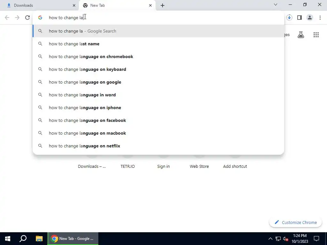Open the profile avatar icon
The height and width of the screenshot is (245, 327).
click(310, 18)
